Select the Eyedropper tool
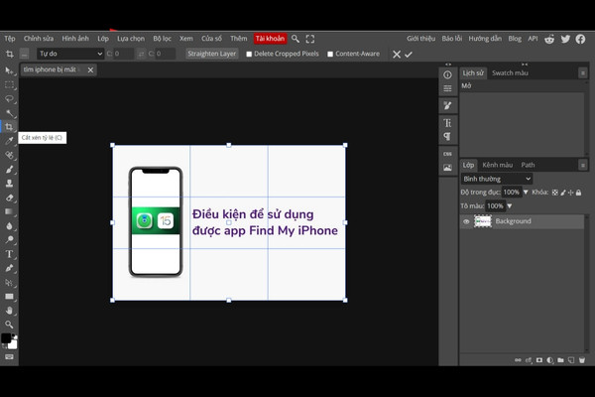 click(x=9, y=141)
